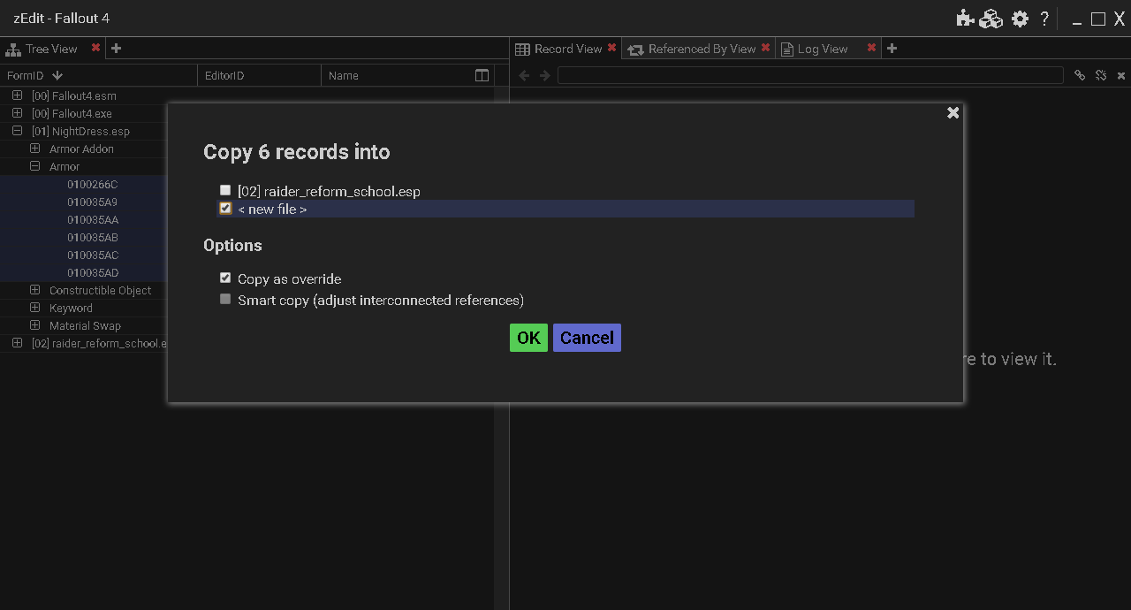Open the manage modules boxes icon
The height and width of the screenshot is (610, 1131).
click(991, 19)
